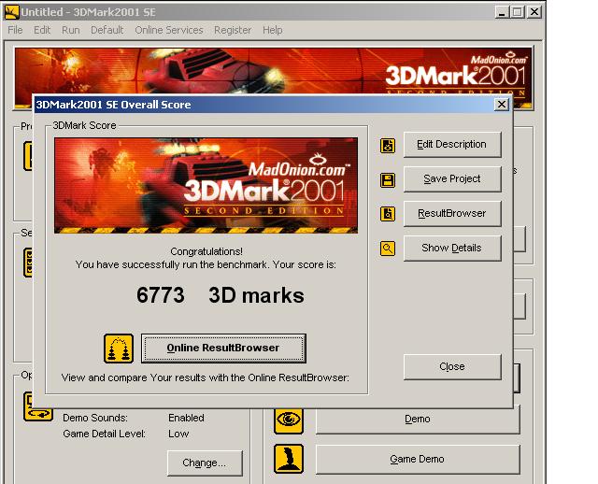Open the Online Services menu
Image resolution: width=598 pixels, height=484 pixels.
[169, 30]
